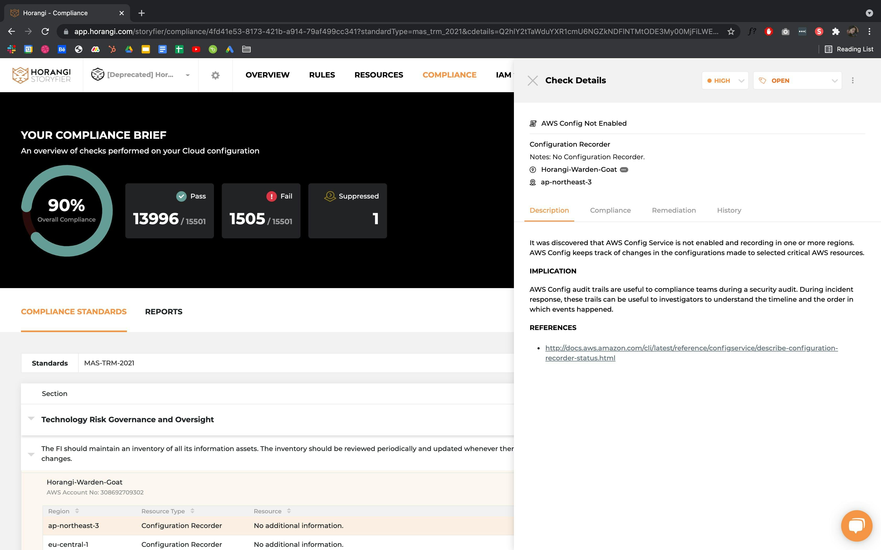Viewport: 881px width, 550px height.
Task: Click the 90% overall compliance ring
Action: (x=67, y=211)
